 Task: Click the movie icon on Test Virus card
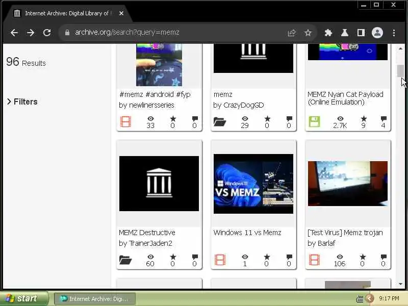point(314,260)
